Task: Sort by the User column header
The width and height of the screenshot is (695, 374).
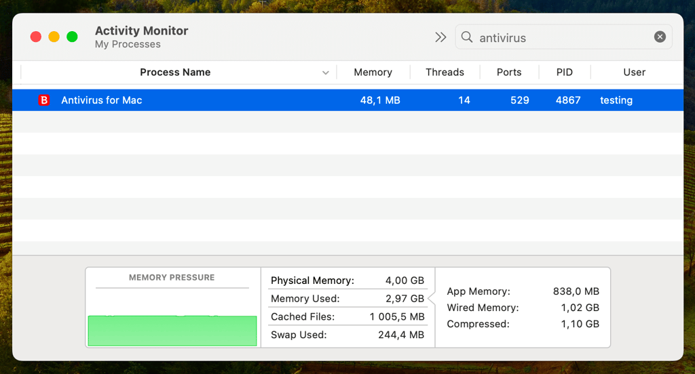Action: 635,72
